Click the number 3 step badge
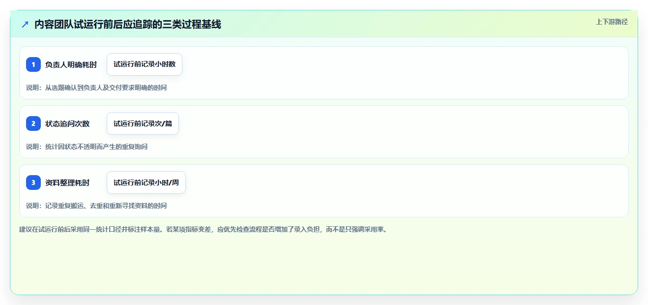Viewport: 648px width, 305px height. [33, 183]
